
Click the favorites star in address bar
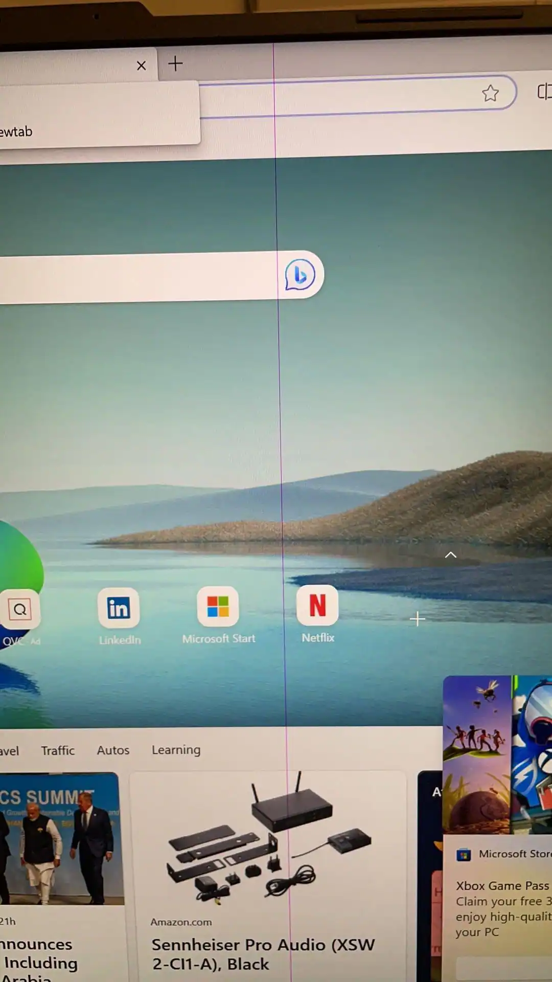pyautogui.click(x=490, y=93)
